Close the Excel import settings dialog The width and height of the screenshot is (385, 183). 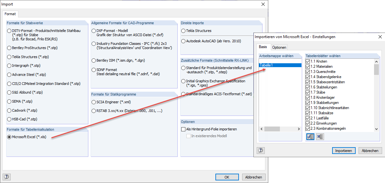pyautogui.click(x=380, y=37)
